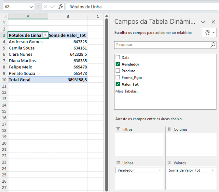Click the Data field name in list
This screenshot has height=192, width=219.
click(x=126, y=57)
